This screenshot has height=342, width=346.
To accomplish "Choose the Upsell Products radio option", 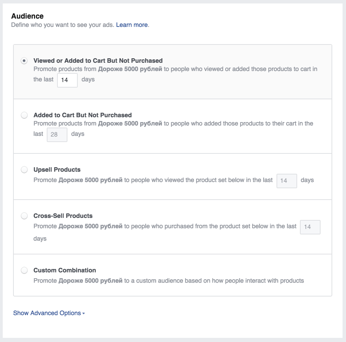I will [x=24, y=170].
